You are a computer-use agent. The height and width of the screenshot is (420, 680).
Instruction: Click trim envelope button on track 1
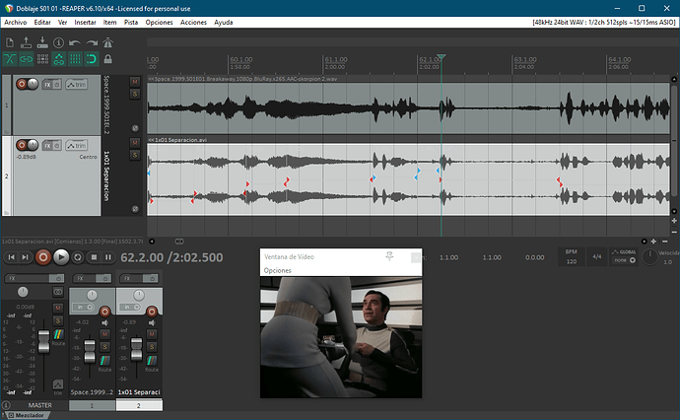[76, 85]
